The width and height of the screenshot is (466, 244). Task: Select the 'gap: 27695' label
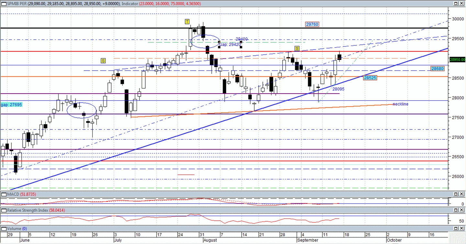tap(11, 105)
